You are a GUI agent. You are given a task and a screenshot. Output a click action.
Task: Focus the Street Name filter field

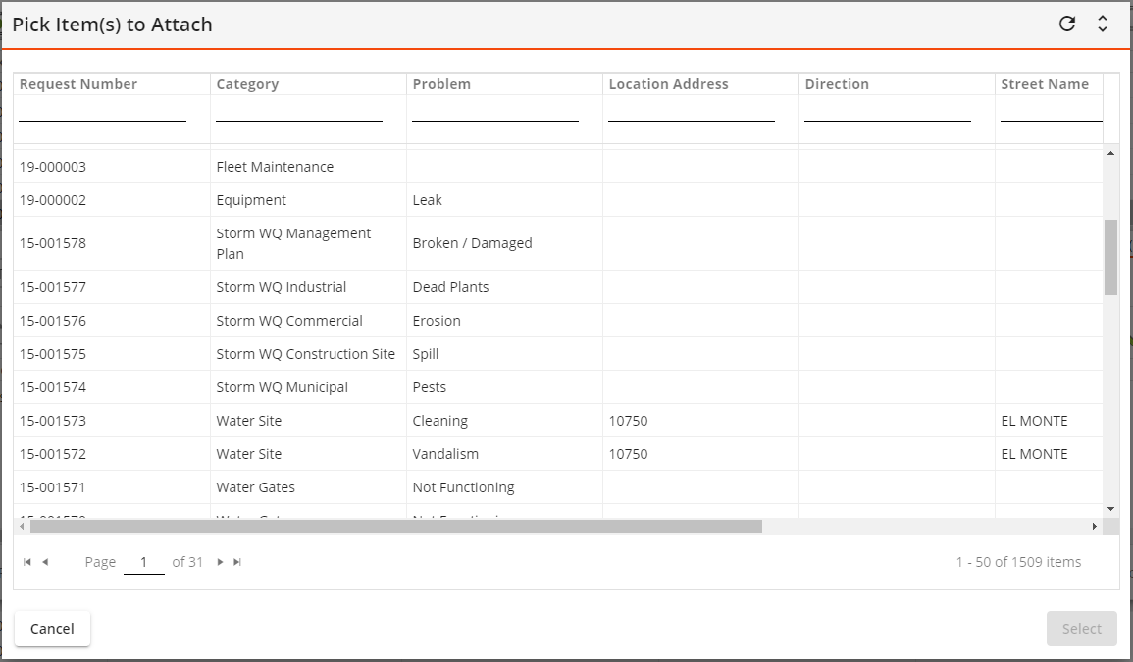click(1052, 111)
